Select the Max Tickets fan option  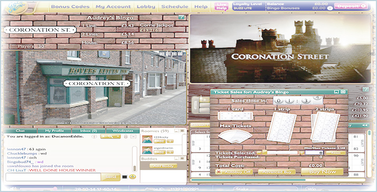[235, 136]
